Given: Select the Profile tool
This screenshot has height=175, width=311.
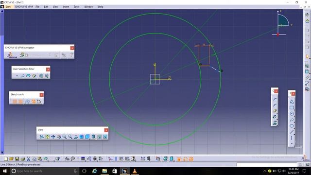Looking at the screenshot, I should [292, 102].
